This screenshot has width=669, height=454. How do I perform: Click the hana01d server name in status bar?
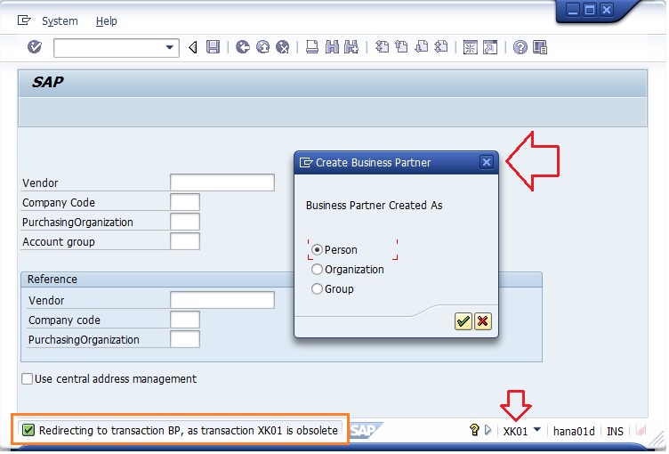tap(574, 432)
